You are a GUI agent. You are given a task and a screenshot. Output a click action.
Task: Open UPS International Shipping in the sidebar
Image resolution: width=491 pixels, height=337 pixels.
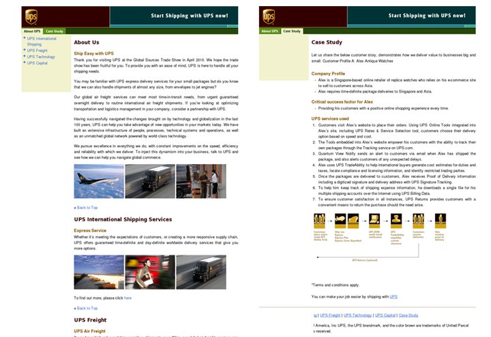42,42
